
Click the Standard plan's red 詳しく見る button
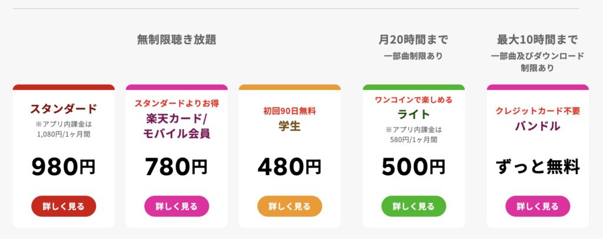(64, 206)
